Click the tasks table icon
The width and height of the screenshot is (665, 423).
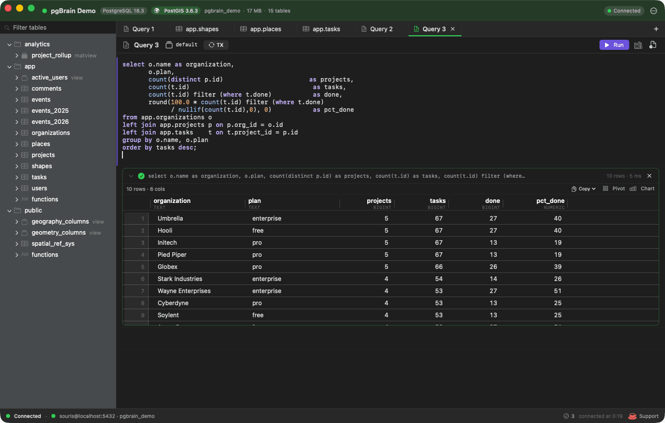pyautogui.click(x=24, y=177)
